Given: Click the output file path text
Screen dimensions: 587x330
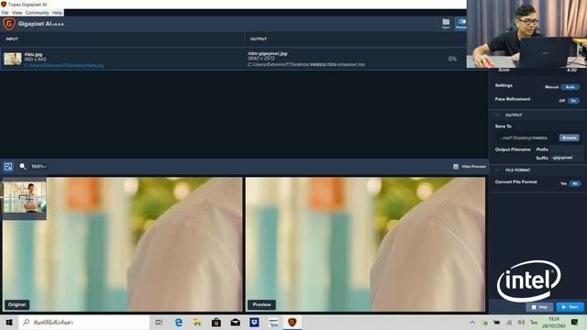Looking at the screenshot, I should [305, 64].
